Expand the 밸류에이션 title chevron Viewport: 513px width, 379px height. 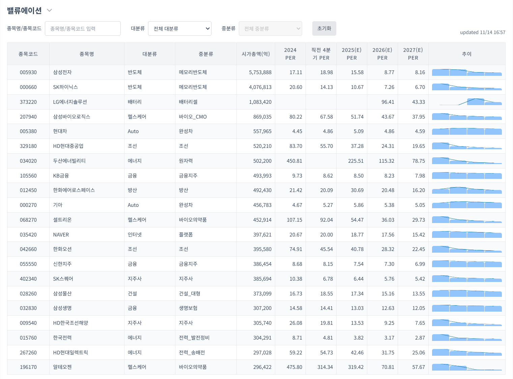coord(50,10)
